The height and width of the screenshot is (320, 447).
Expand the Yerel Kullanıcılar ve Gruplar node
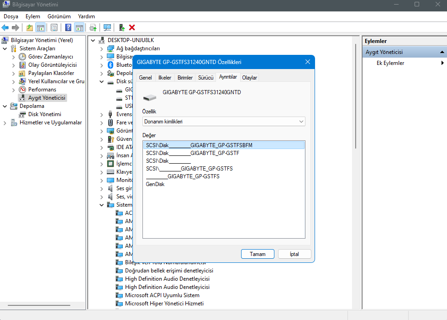pyautogui.click(x=13, y=82)
